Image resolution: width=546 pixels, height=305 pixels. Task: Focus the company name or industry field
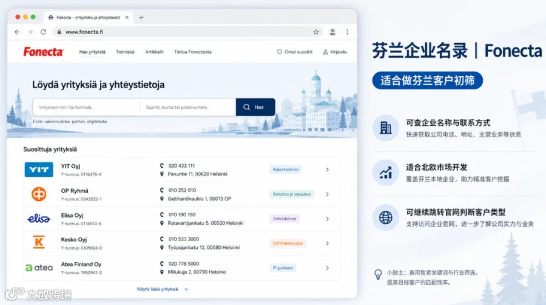coord(86,108)
